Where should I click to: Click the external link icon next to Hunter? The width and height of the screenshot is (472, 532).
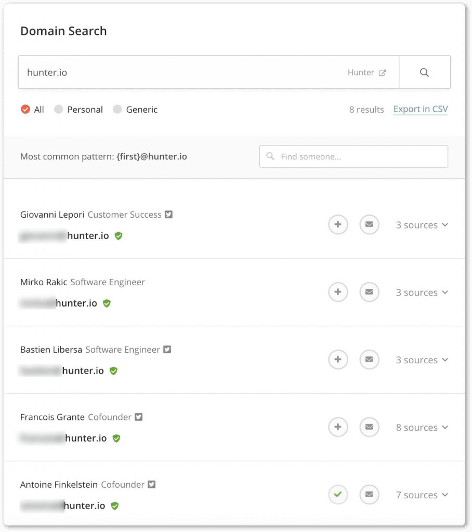coord(383,72)
